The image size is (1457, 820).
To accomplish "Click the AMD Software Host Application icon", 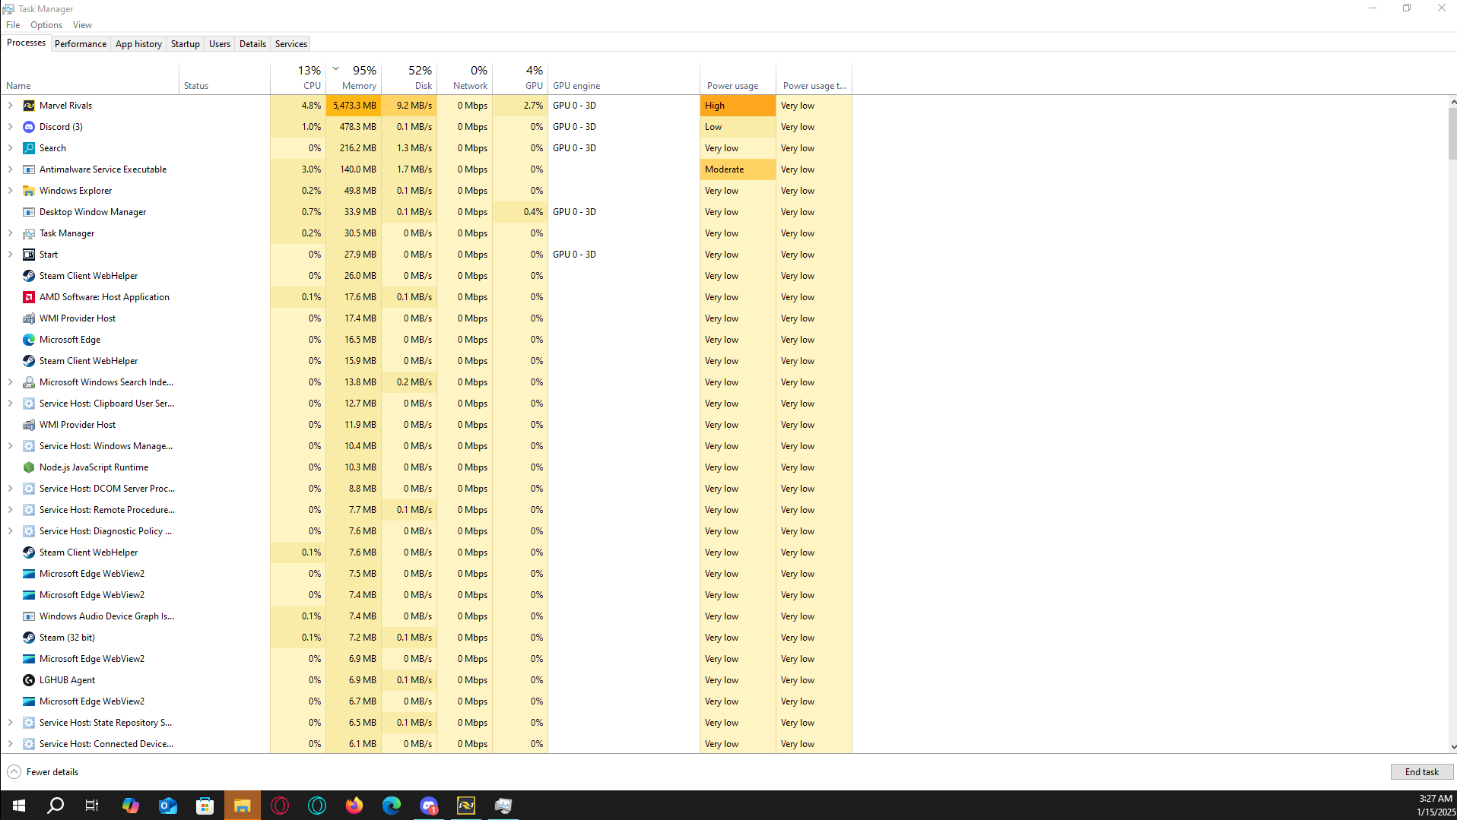I will coord(29,297).
